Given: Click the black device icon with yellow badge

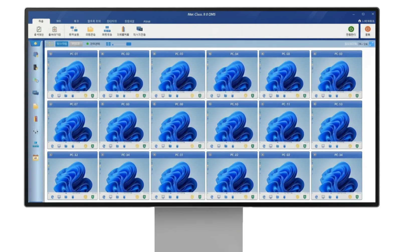Looking at the screenshot, I should (36, 67).
